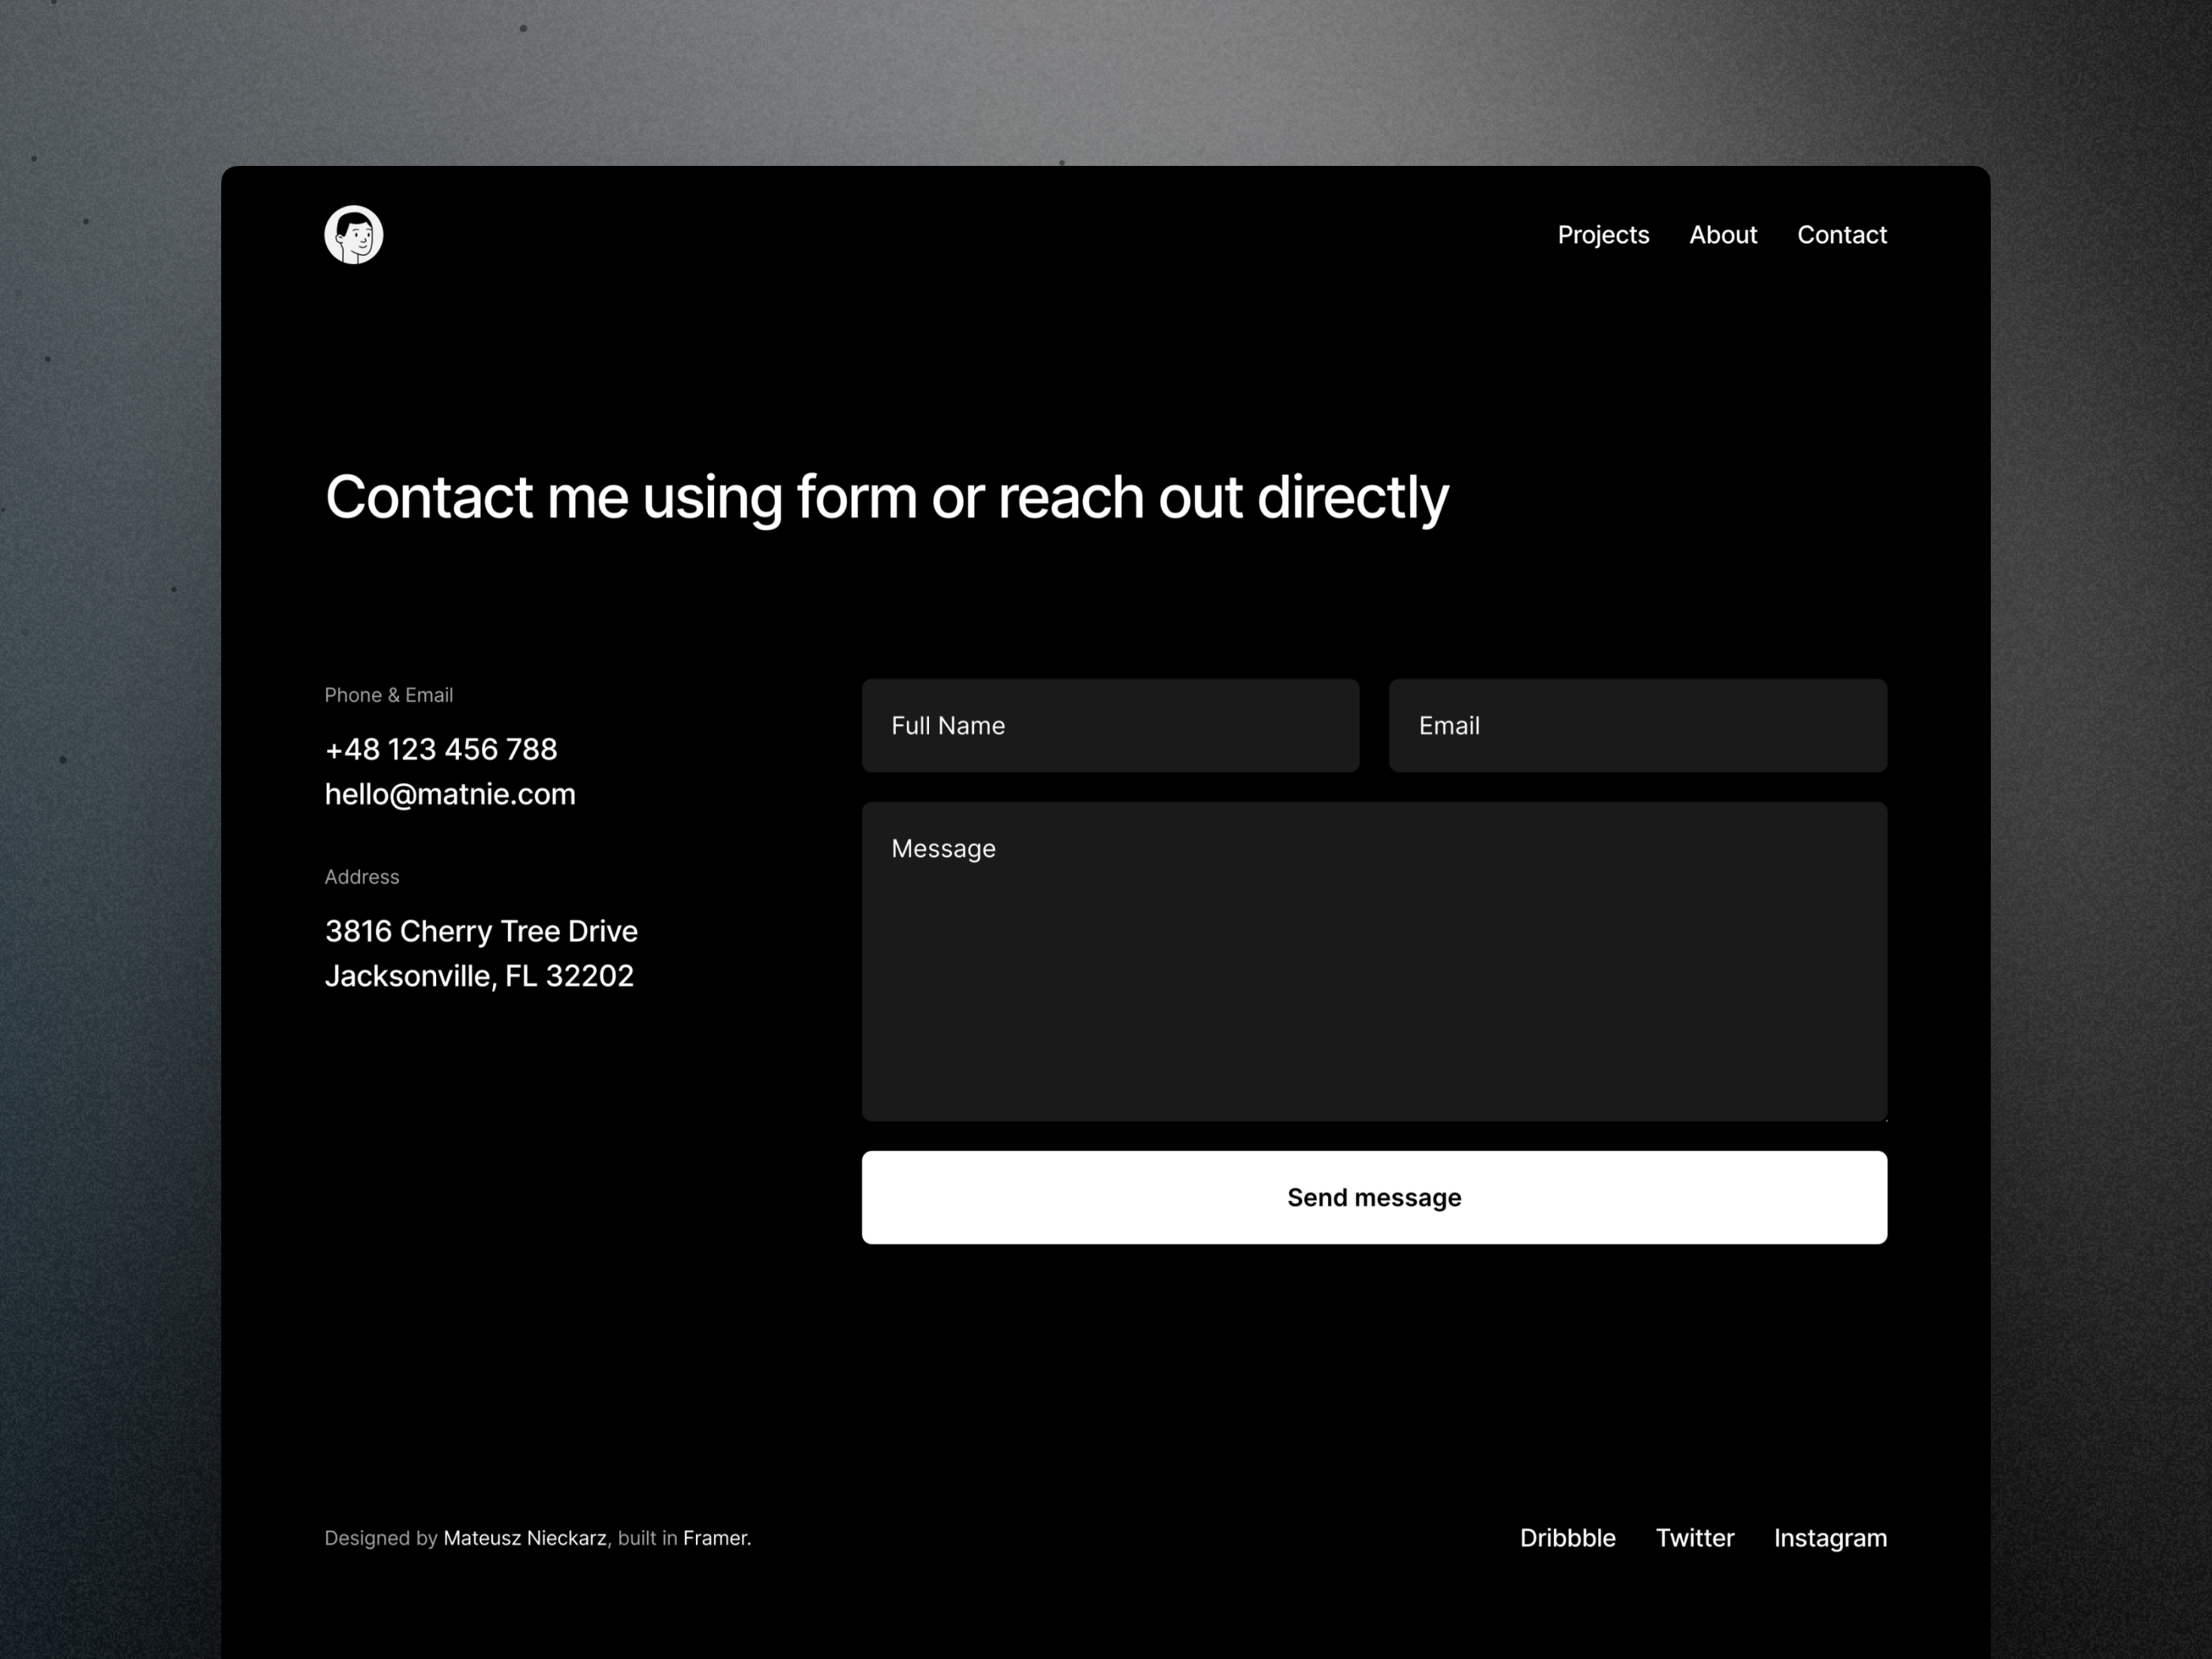Viewport: 2212px width, 1659px height.
Task: Click the Dribbble social icon link
Action: pyautogui.click(x=1566, y=1537)
